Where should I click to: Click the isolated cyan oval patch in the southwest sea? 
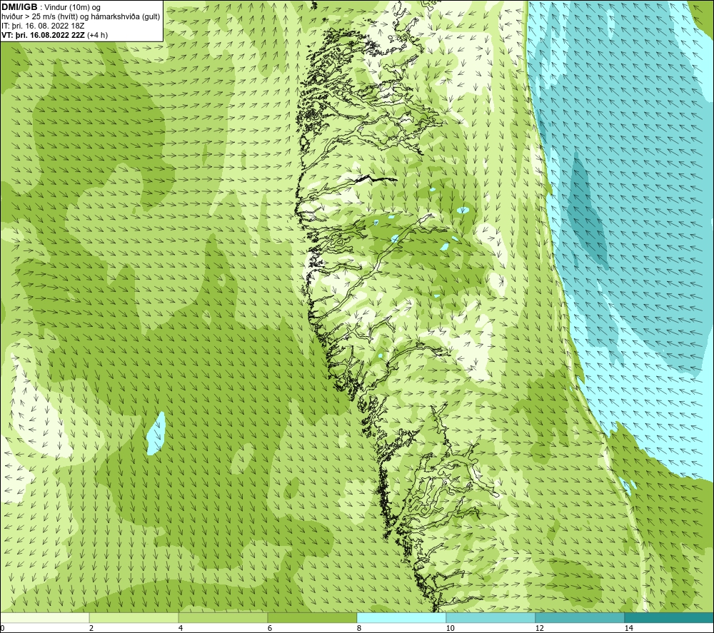(156, 433)
